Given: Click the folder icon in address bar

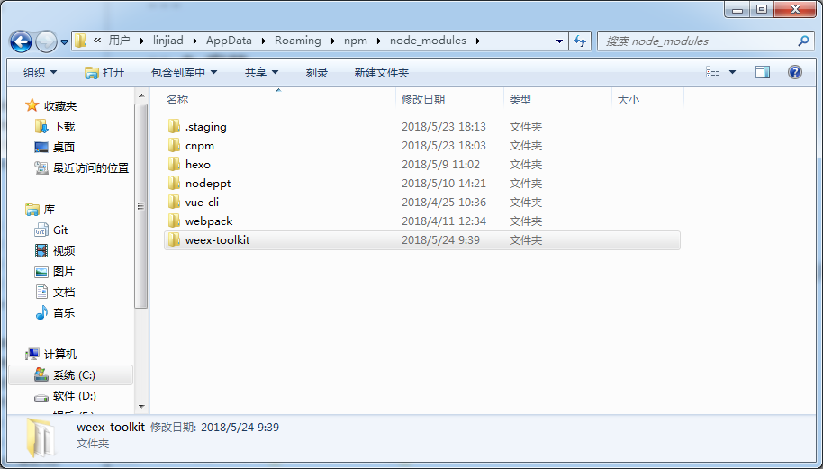Looking at the screenshot, I should [x=80, y=41].
